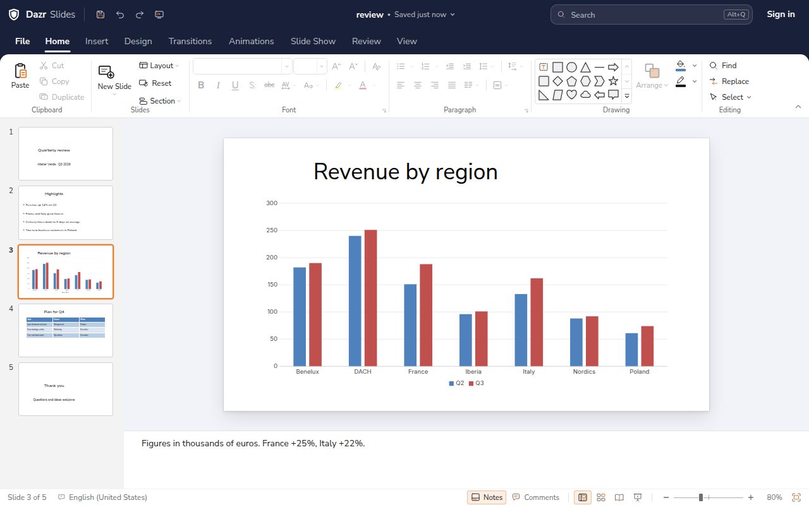Go to the Animations tab
This screenshot has width=809, height=505.
point(252,41)
